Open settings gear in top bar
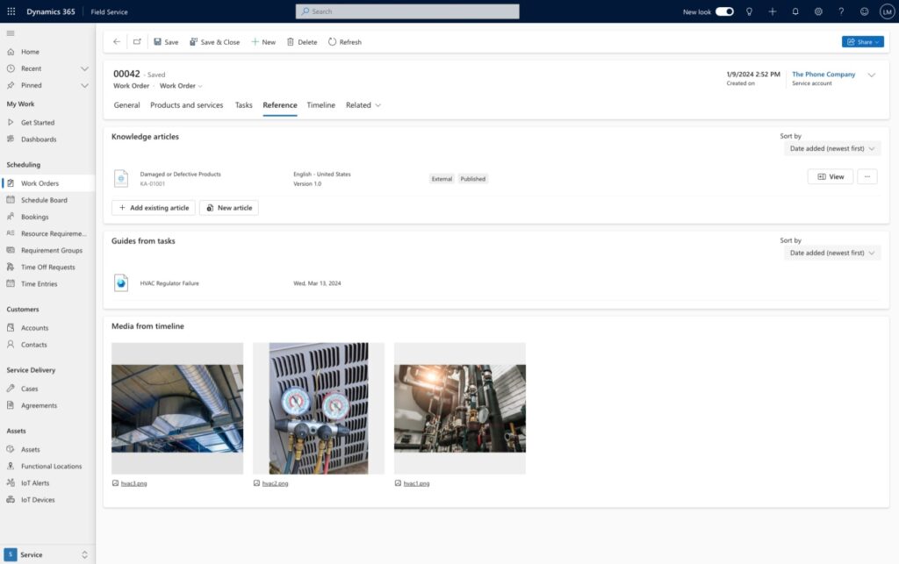899x564 pixels. coord(818,11)
